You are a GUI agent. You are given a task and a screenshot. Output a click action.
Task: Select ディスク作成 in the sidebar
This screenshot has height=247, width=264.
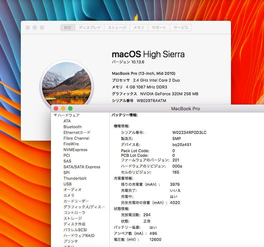(74, 224)
